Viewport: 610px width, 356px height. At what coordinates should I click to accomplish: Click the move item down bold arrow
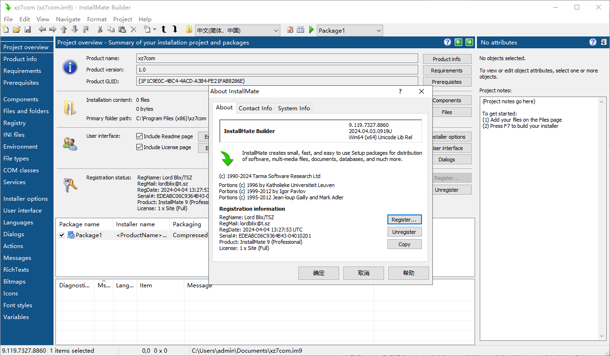175,29
